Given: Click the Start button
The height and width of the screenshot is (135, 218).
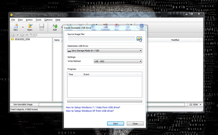Looking at the screenshot, I should click(116, 124).
